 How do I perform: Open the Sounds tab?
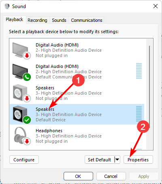click(x=59, y=20)
